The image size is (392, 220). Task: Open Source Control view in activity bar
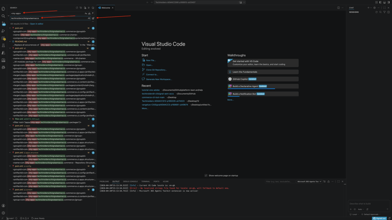click(x=3, y=24)
